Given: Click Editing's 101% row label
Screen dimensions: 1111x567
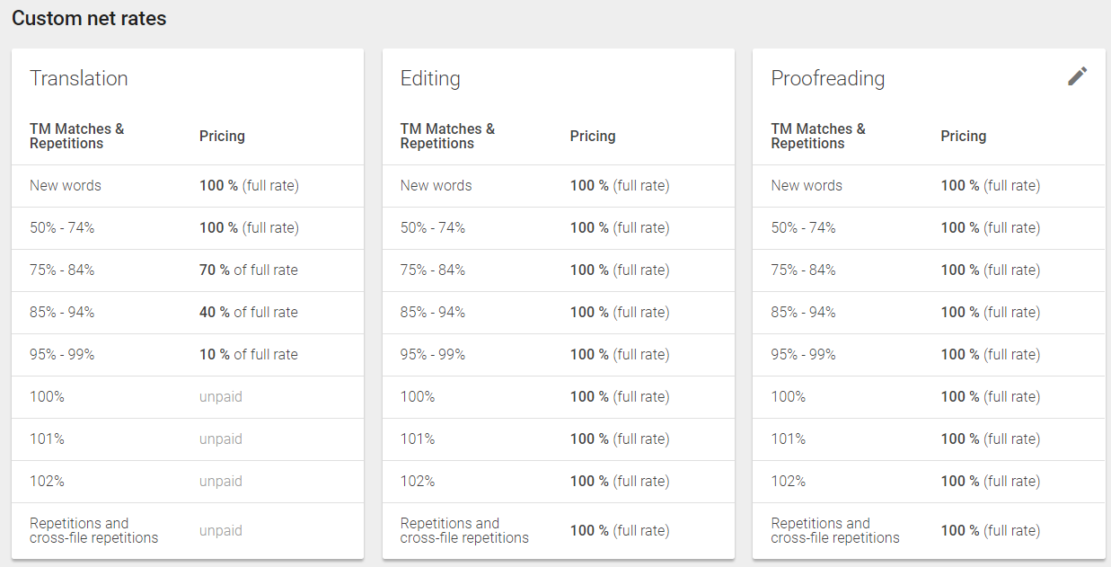Looking at the screenshot, I should (x=418, y=439).
